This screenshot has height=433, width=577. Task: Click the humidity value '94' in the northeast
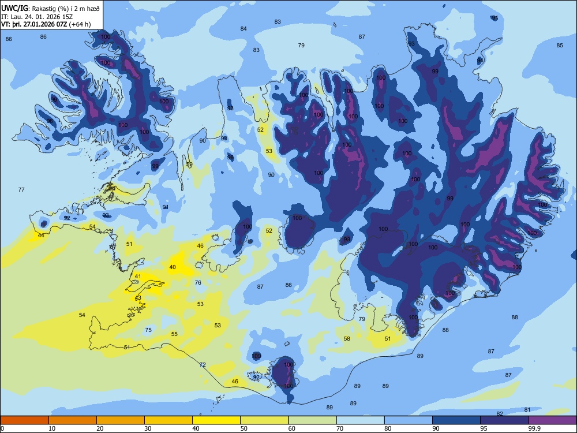(480, 60)
